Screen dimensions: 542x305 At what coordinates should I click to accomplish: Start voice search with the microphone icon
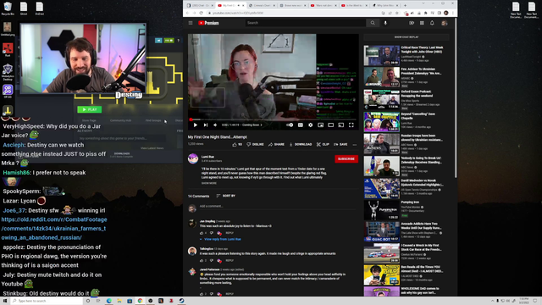pyautogui.click(x=385, y=23)
